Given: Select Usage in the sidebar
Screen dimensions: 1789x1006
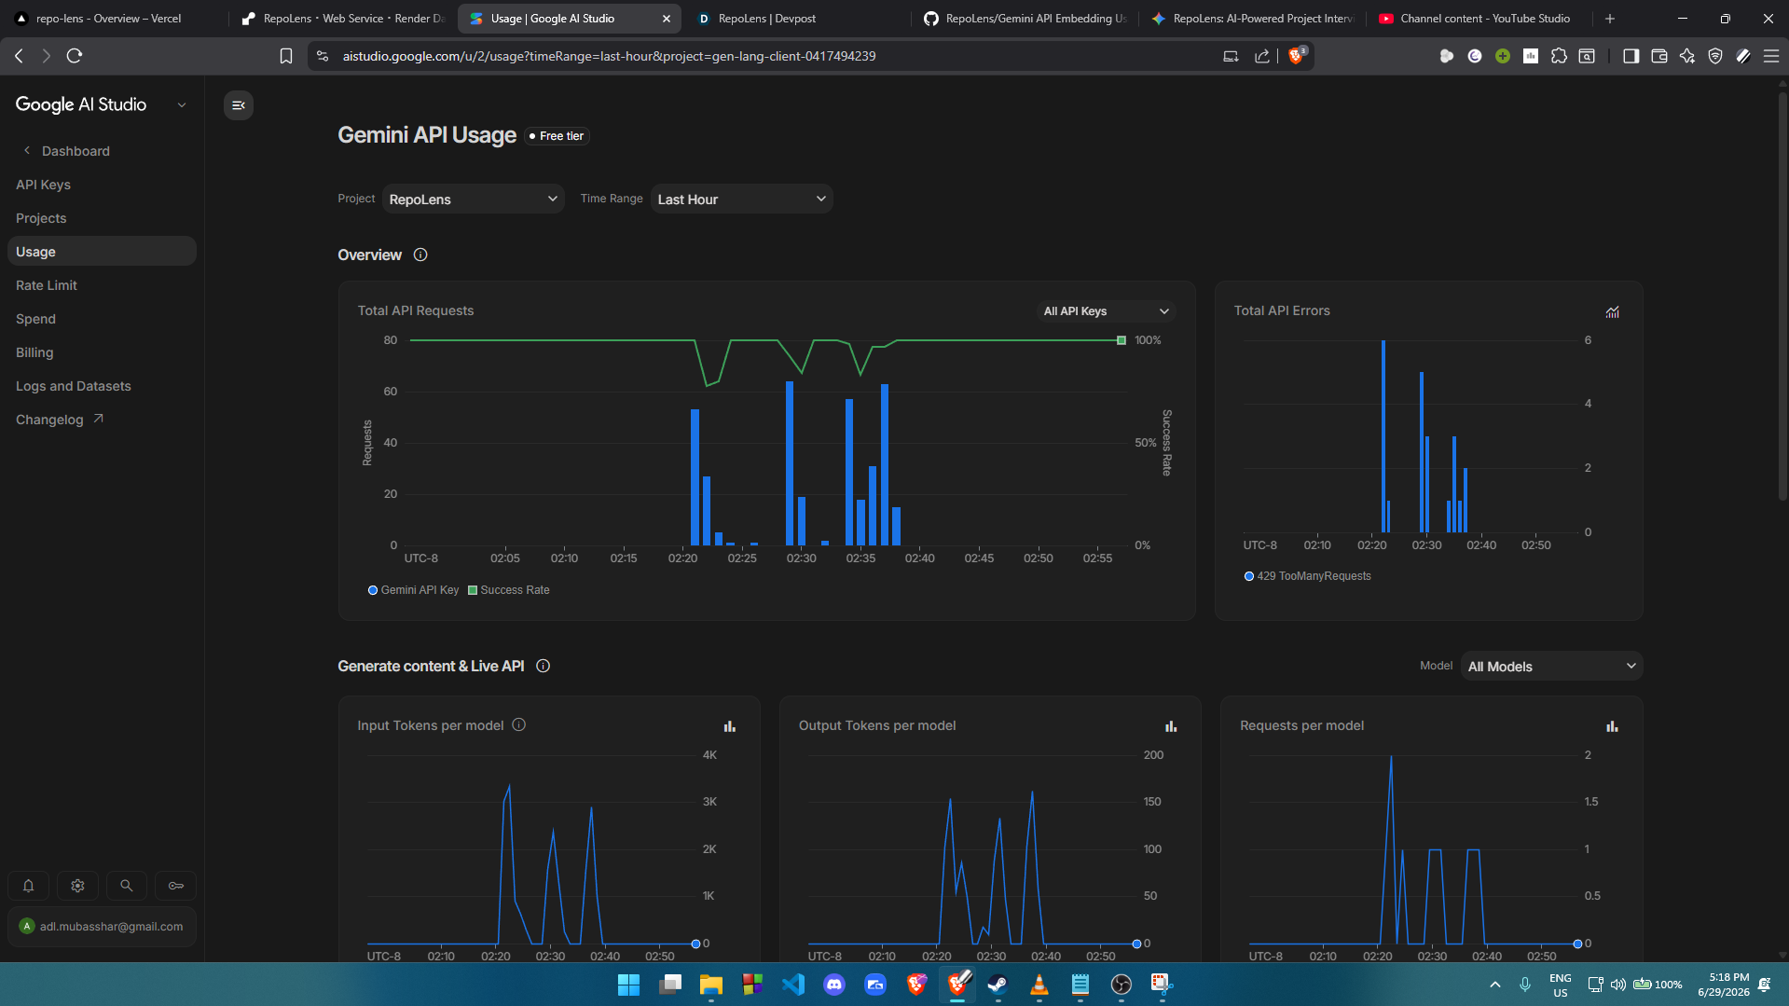Looking at the screenshot, I should [x=102, y=252].
